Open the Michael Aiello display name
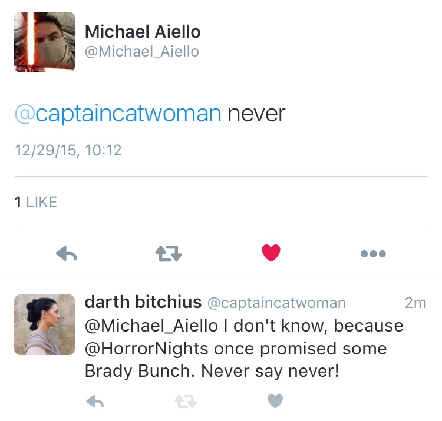This screenshot has height=421, width=442. pyautogui.click(x=143, y=31)
